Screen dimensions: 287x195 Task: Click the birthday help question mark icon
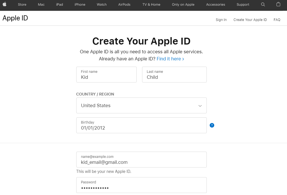pyautogui.click(x=212, y=125)
